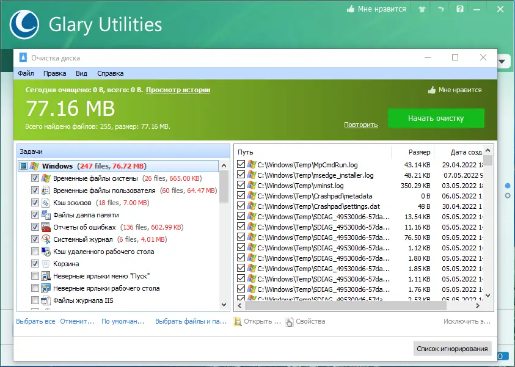This screenshot has width=515, height=367.
Task: Uncheck the Корзина checkbox
Action: point(35,264)
